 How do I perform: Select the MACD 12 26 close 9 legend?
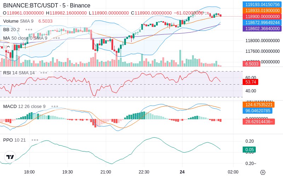point(24,106)
